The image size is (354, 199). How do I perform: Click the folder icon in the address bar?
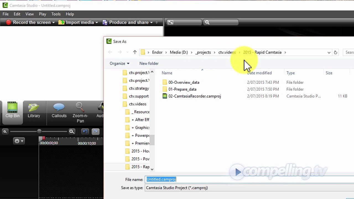click(143, 52)
